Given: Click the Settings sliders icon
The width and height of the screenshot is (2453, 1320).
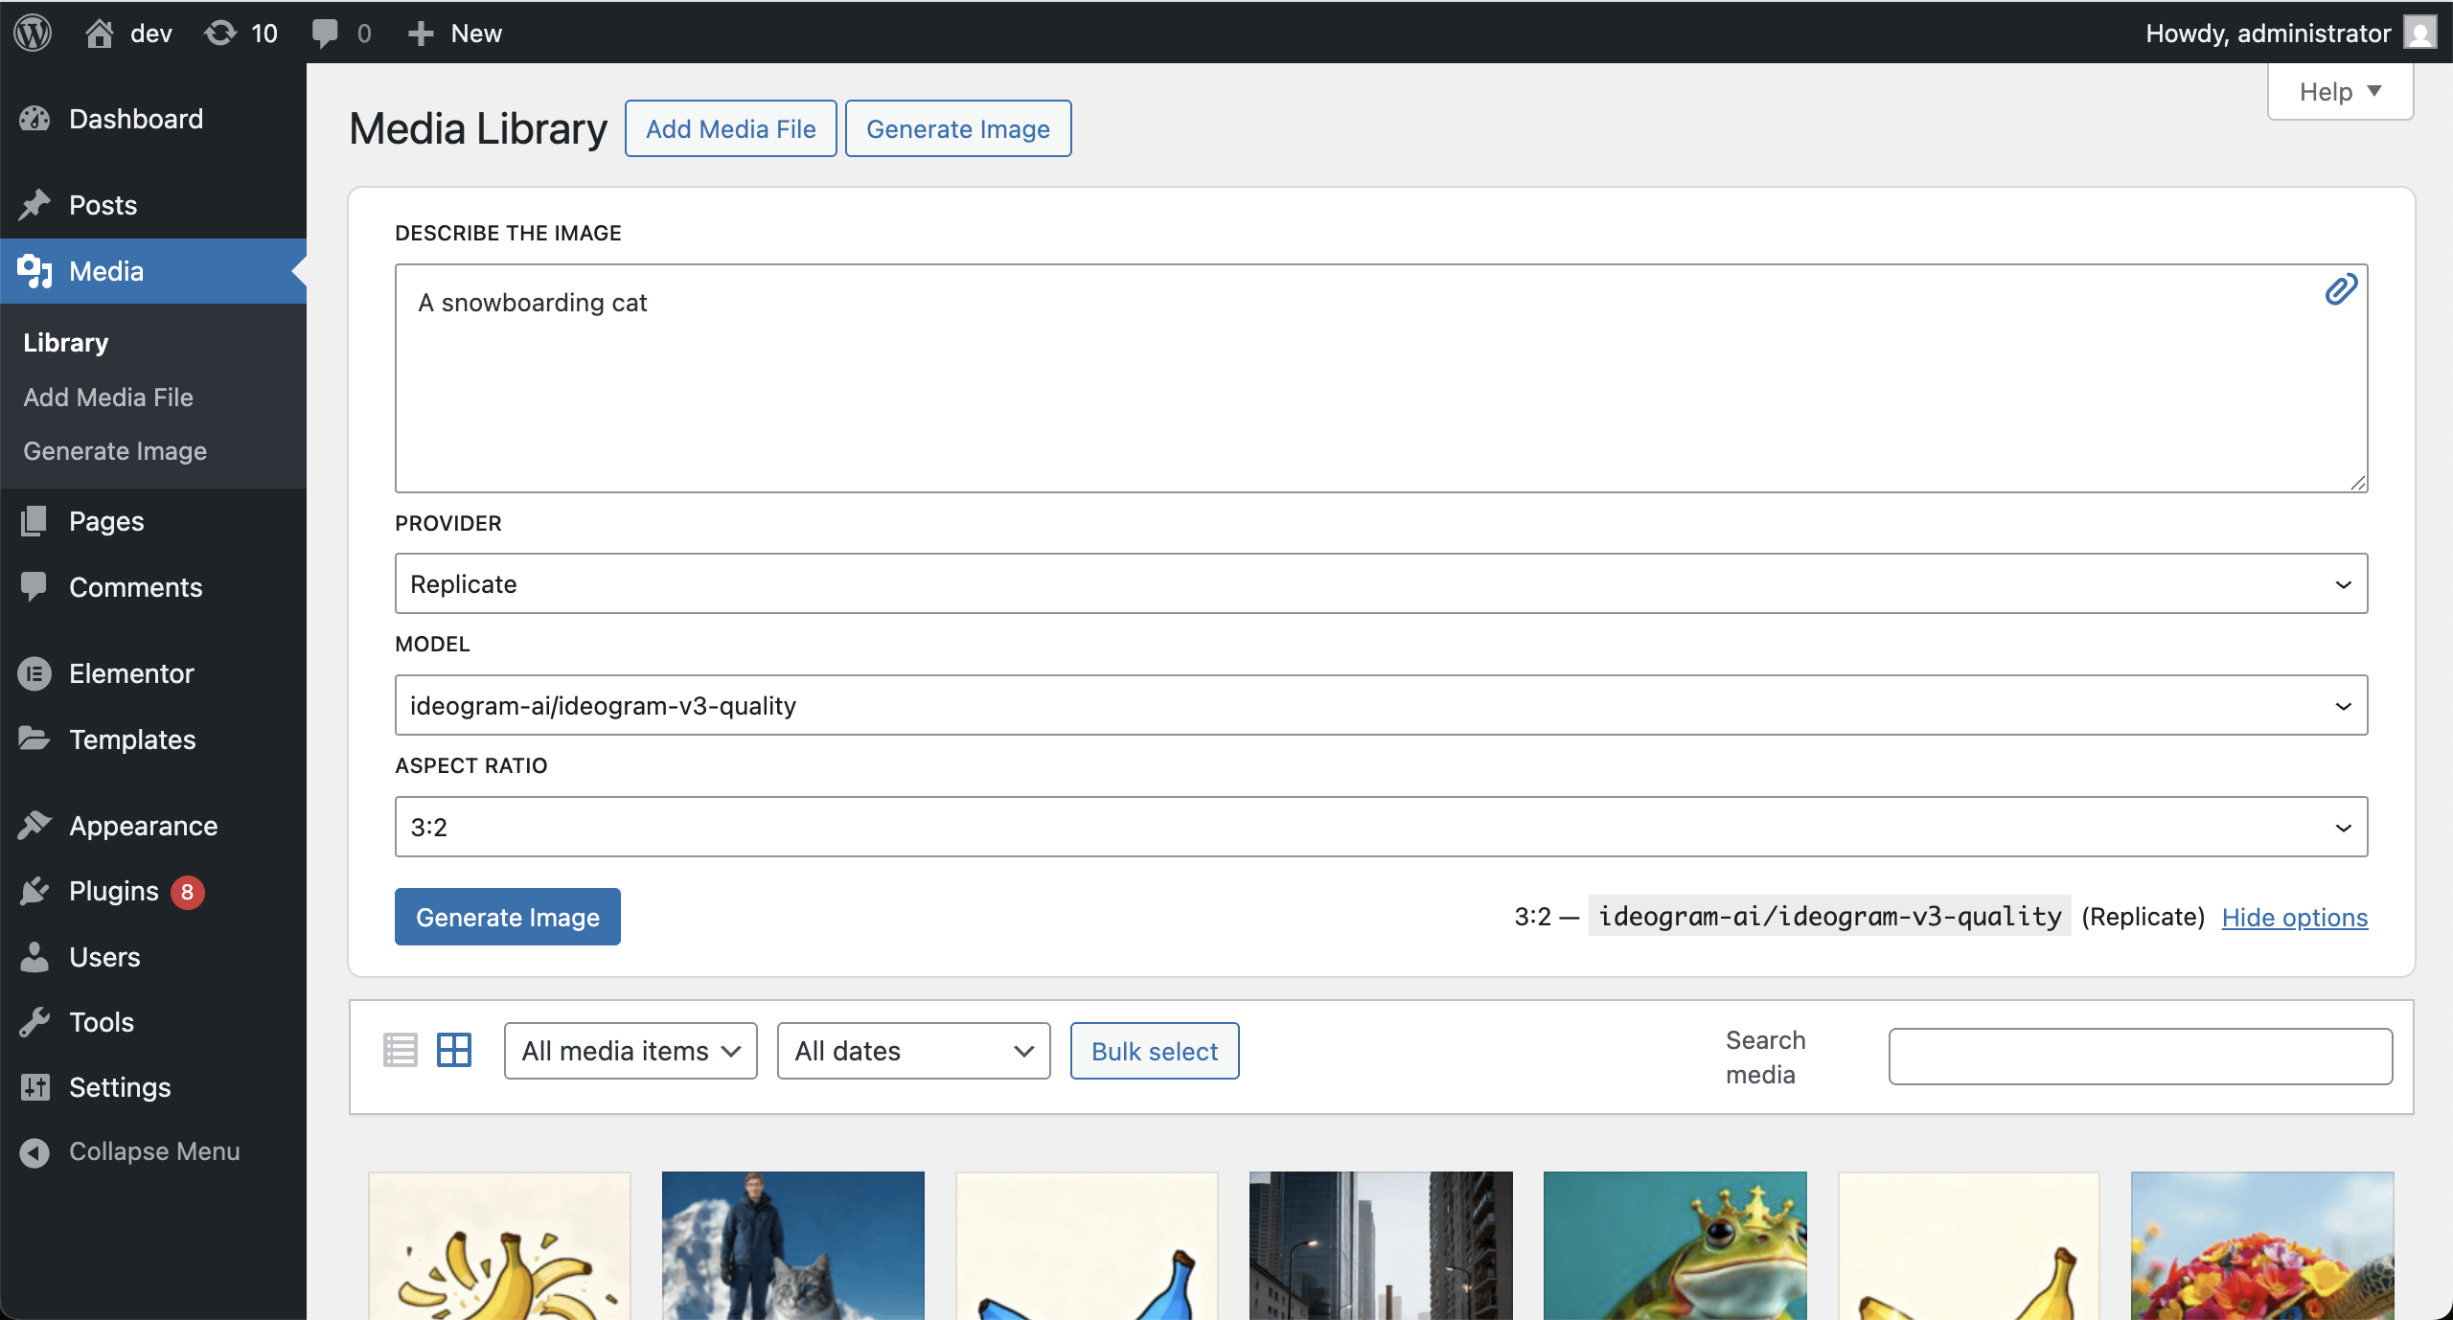Looking at the screenshot, I should point(34,1087).
